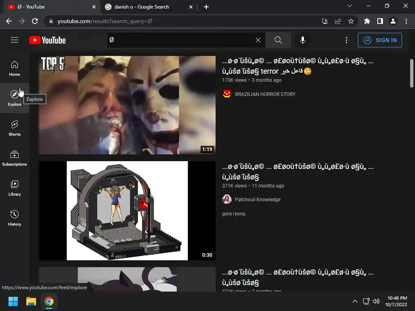Reload the page
The image size is (415, 311).
tap(35, 21)
